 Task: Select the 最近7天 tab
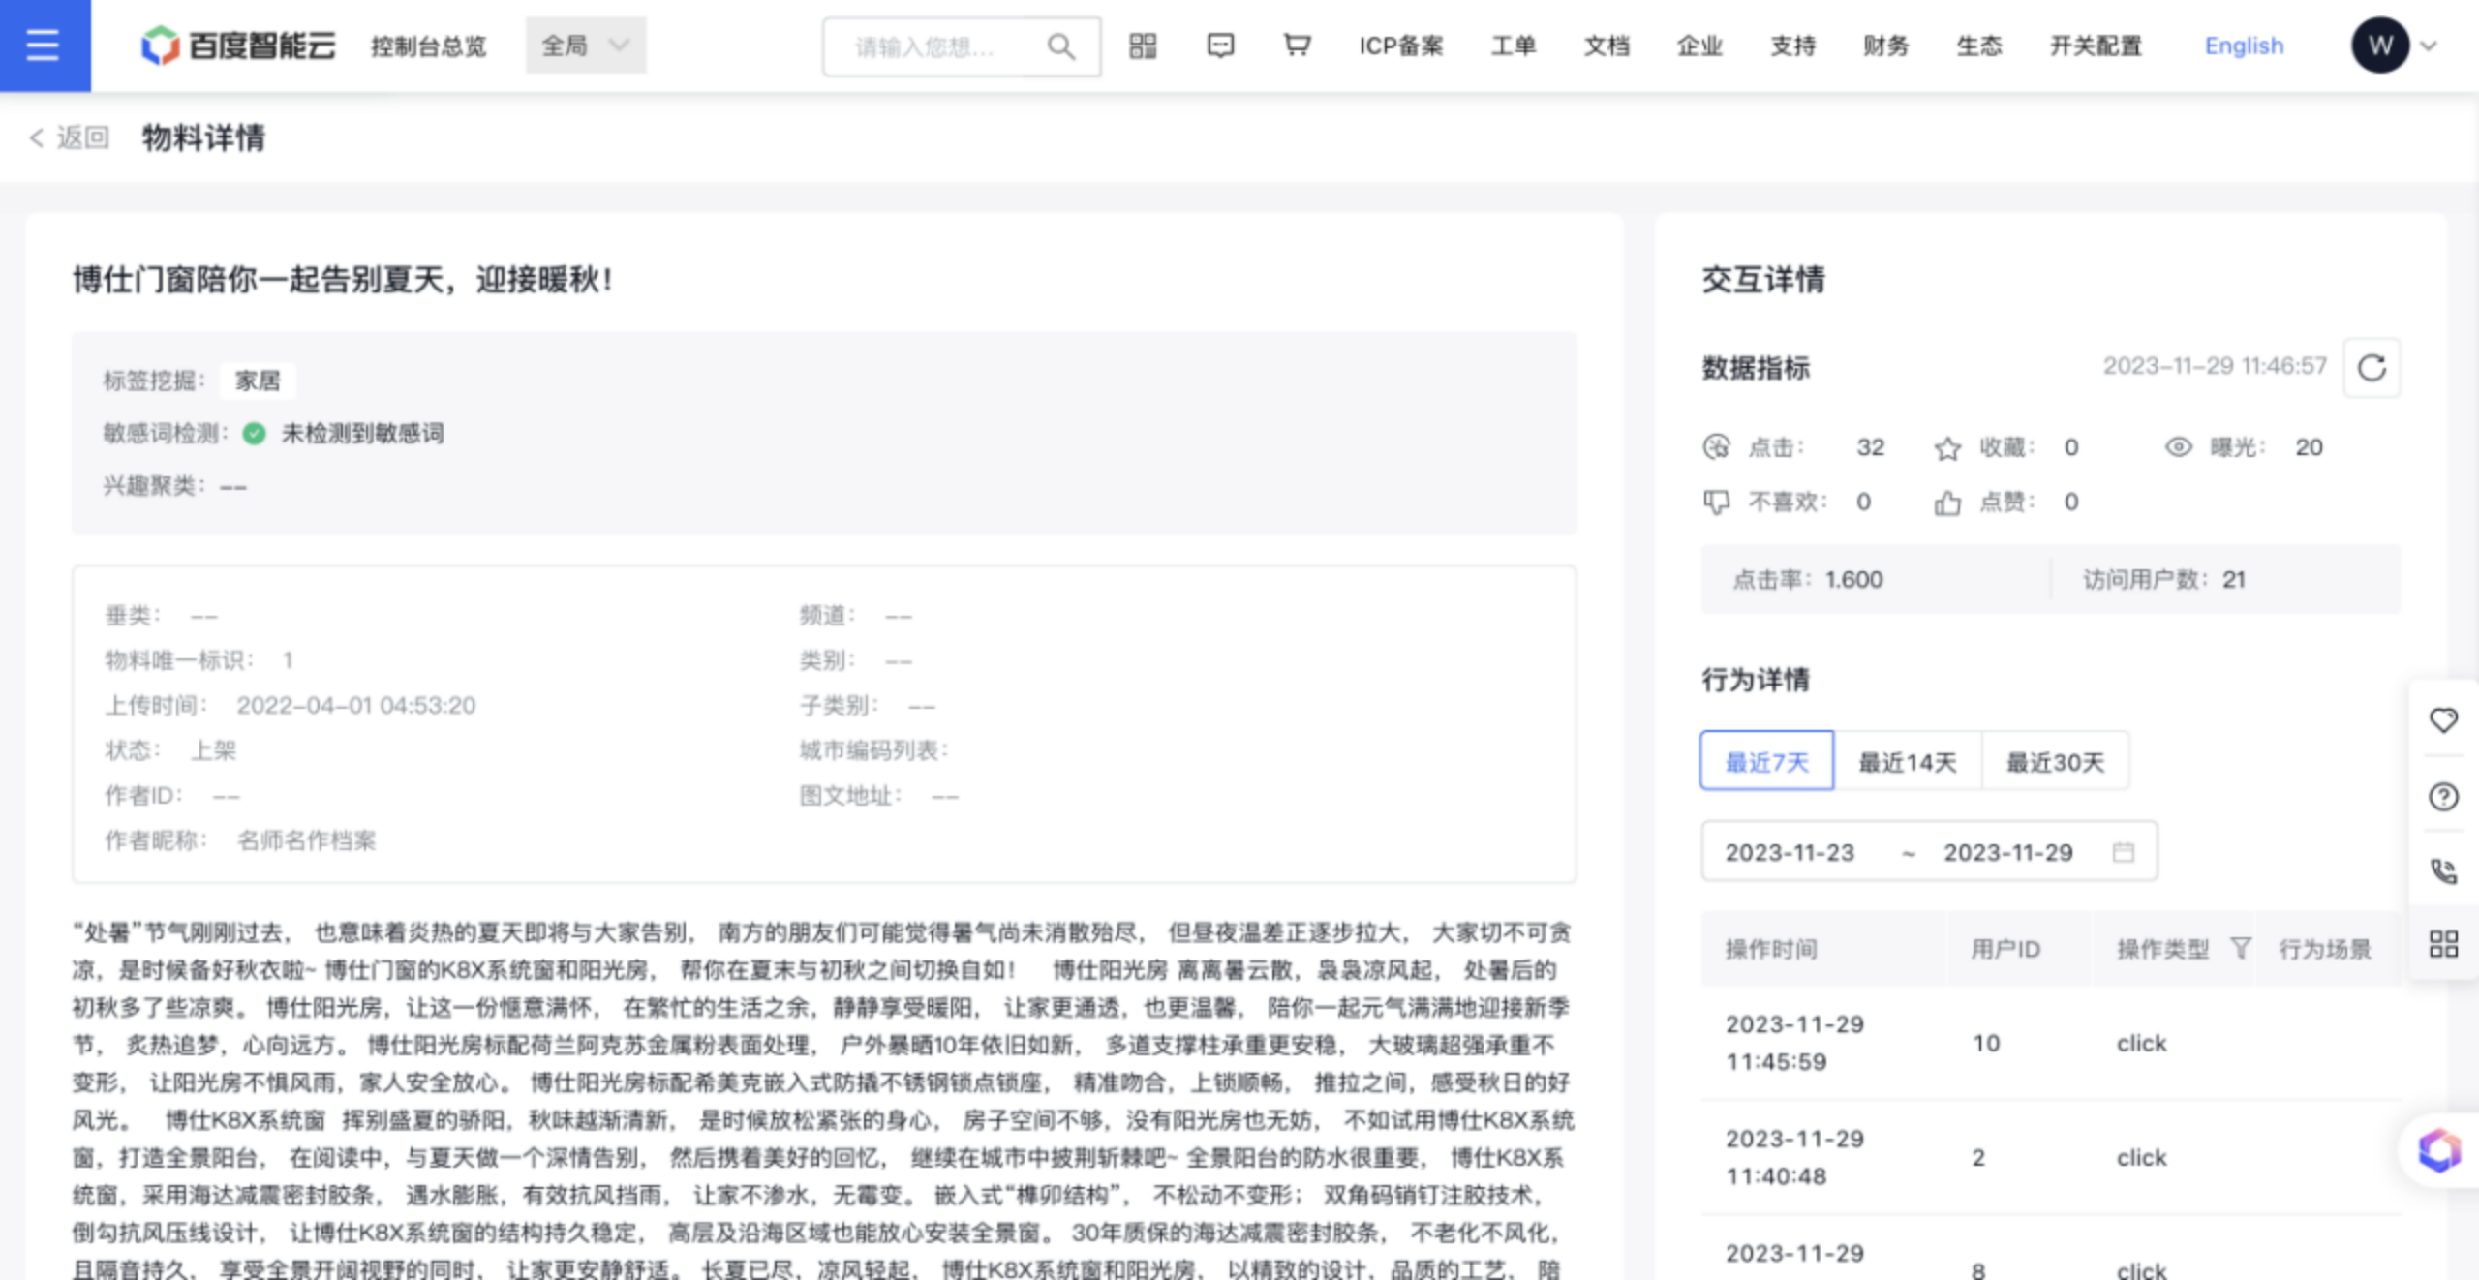pos(1767,761)
